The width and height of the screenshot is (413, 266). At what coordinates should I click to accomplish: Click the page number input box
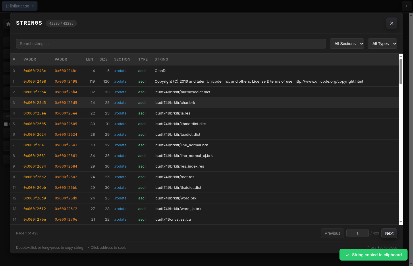pyautogui.click(x=357, y=233)
